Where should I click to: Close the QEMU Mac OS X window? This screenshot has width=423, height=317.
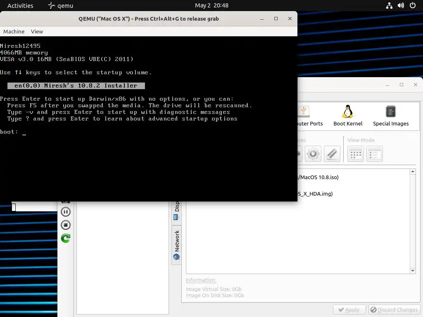(x=290, y=19)
